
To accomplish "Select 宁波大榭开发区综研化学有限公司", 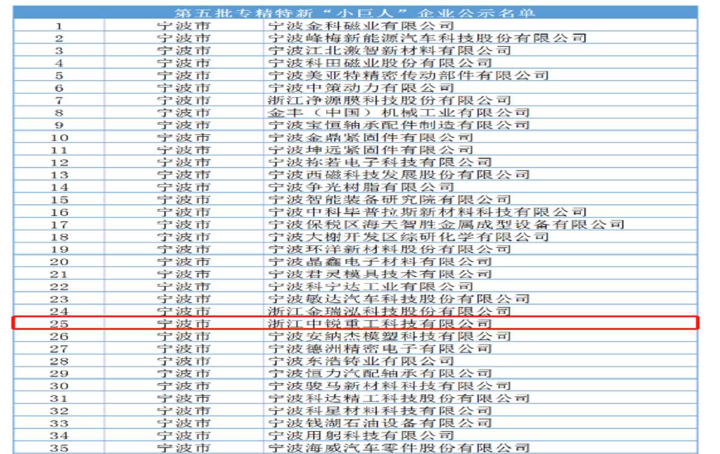I will pyautogui.click(x=409, y=237).
